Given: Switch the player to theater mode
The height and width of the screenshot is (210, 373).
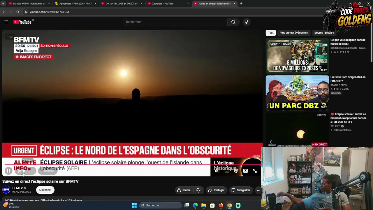Looking at the screenshot, I should point(245,171).
